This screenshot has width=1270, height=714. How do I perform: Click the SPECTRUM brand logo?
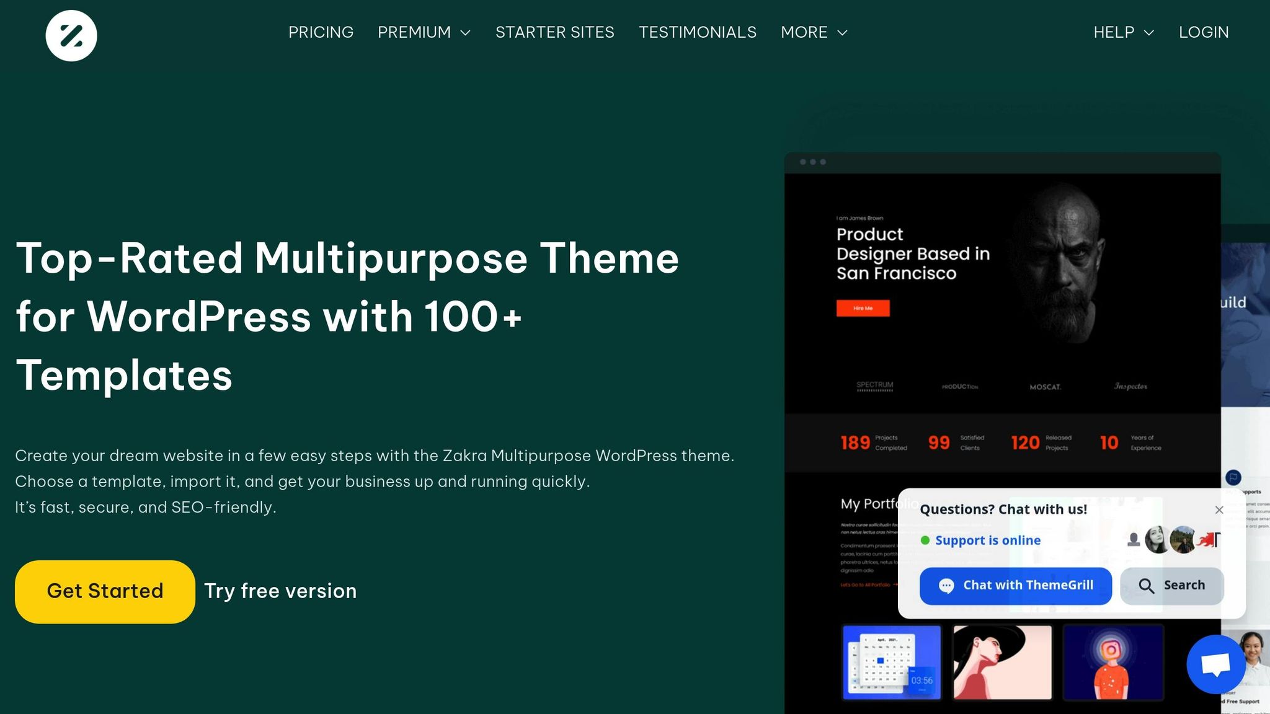[875, 386]
